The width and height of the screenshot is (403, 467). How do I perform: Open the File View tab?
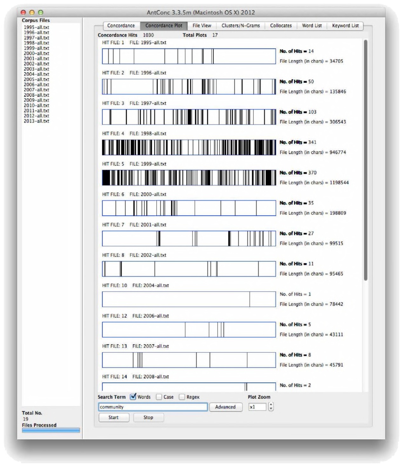click(202, 26)
